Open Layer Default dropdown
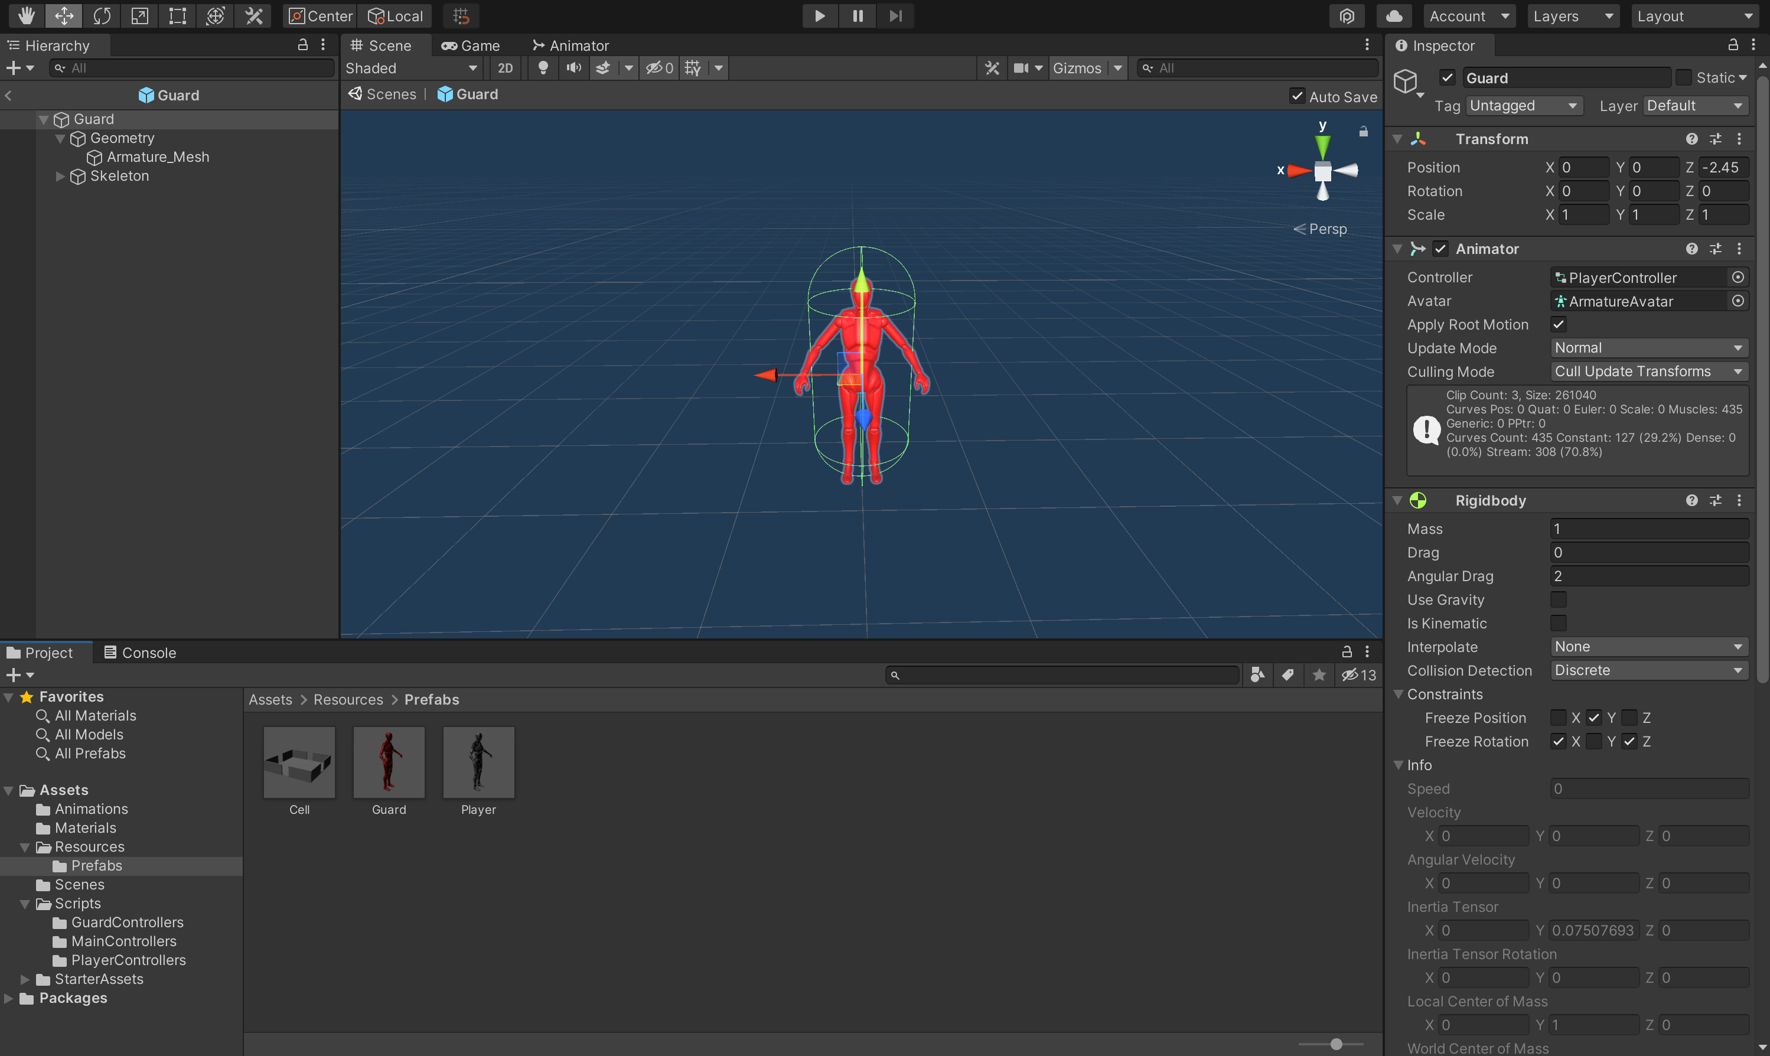The height and width of the screenshot is (1056, 1770). 1696,105
